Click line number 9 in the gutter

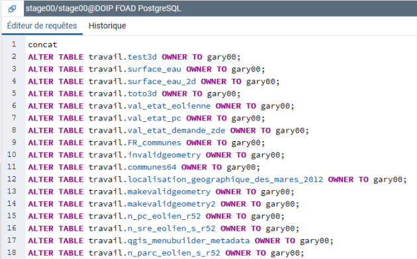tap(14, 142)
